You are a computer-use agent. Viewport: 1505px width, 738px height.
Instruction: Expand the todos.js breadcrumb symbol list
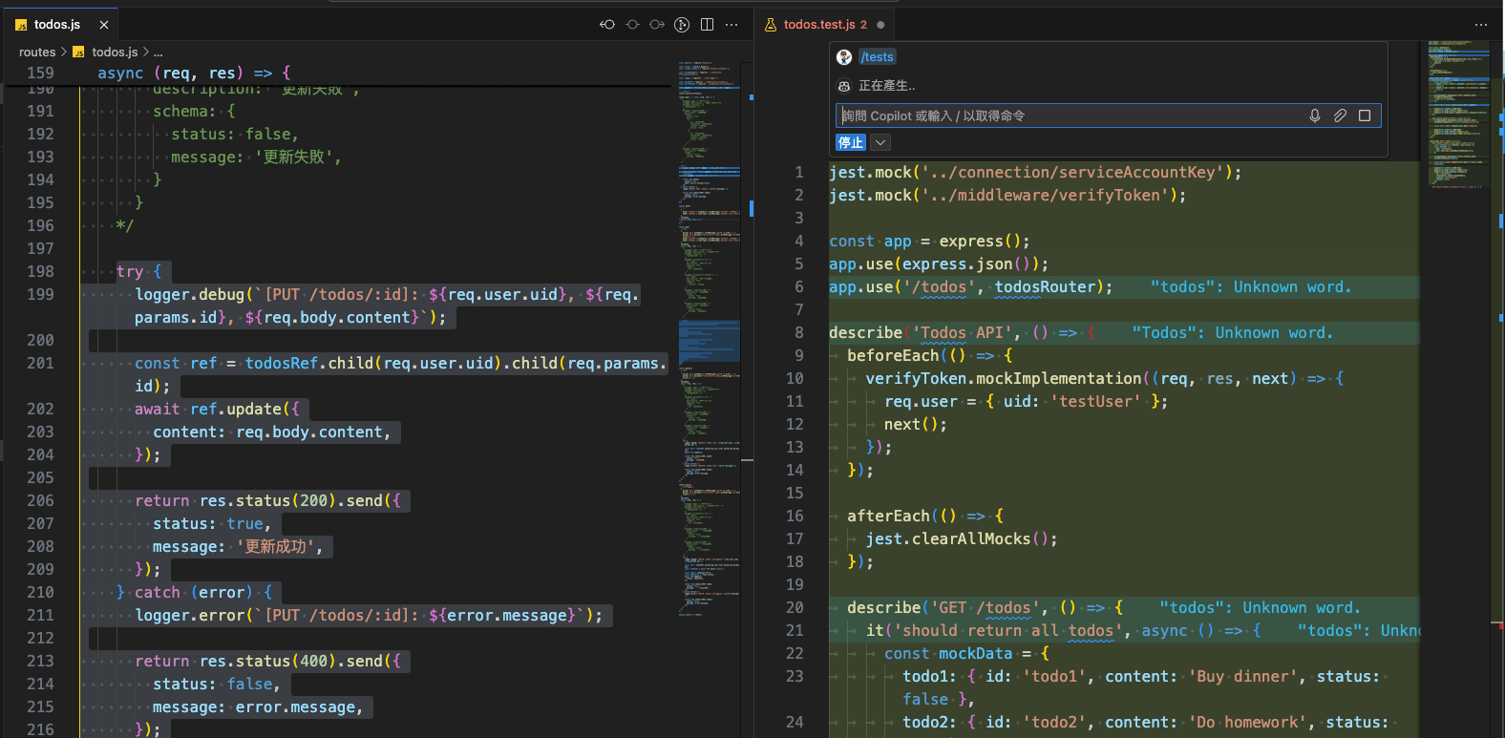click(159, 53)
